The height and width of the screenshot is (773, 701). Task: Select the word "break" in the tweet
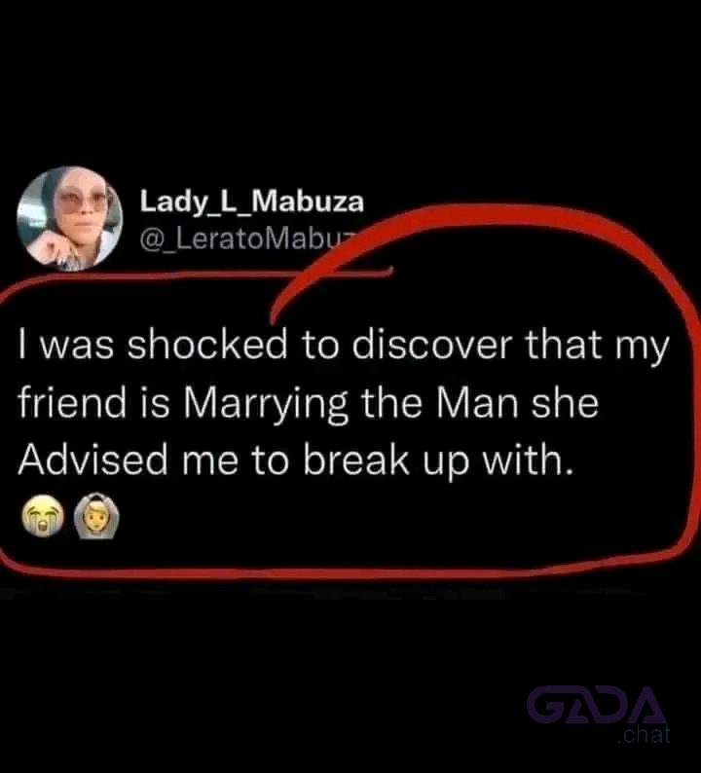point(356,459)
